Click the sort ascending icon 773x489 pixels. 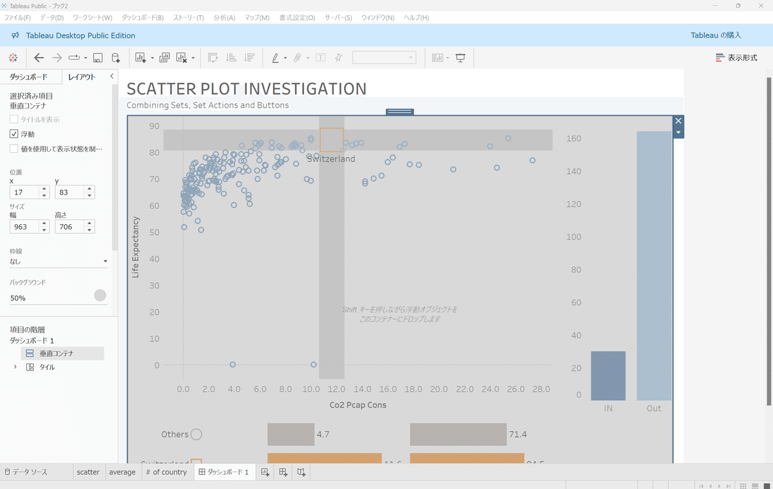(231, 58)
